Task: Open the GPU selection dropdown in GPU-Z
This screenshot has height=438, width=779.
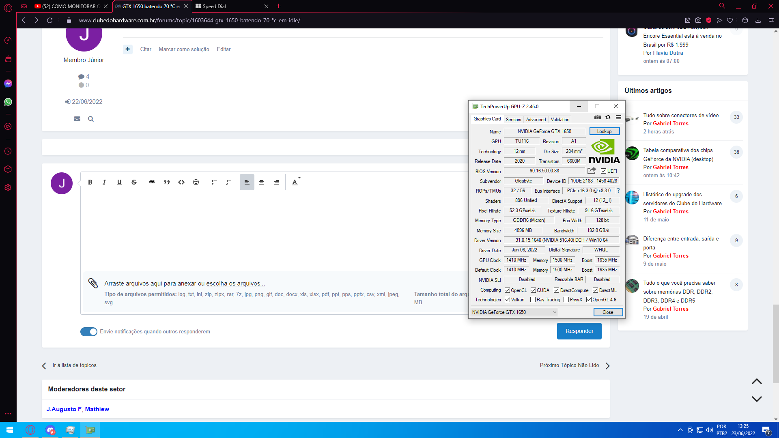Action: click(514, 312)
